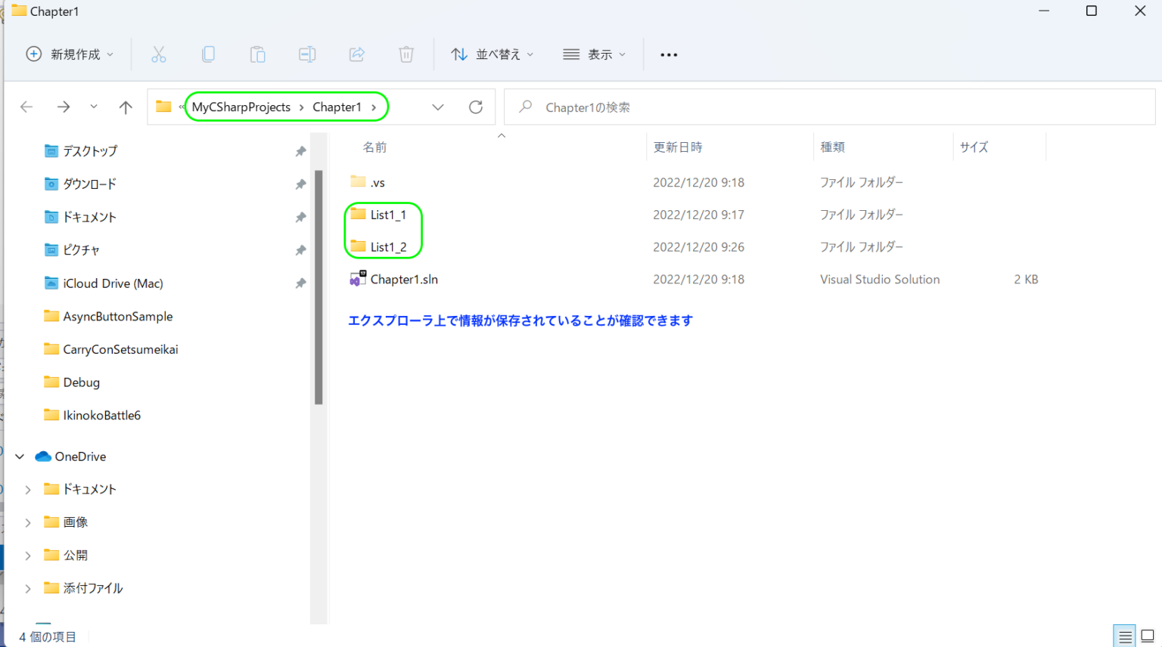The height and width of the screenshot is (647, 1162).
Task: Click the OneDrive cloud icon
Action: point(43,457)
